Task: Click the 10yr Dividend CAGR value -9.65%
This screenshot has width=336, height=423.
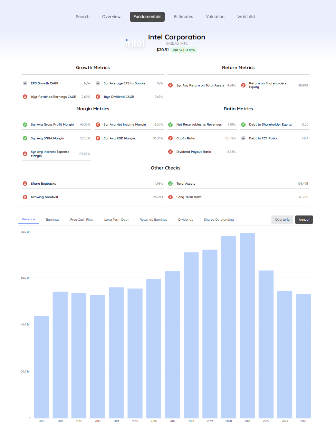Action: [158, 97]
